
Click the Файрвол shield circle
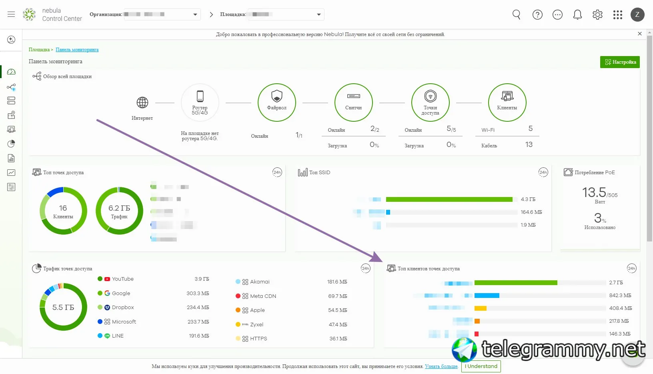tap(277, 103)
